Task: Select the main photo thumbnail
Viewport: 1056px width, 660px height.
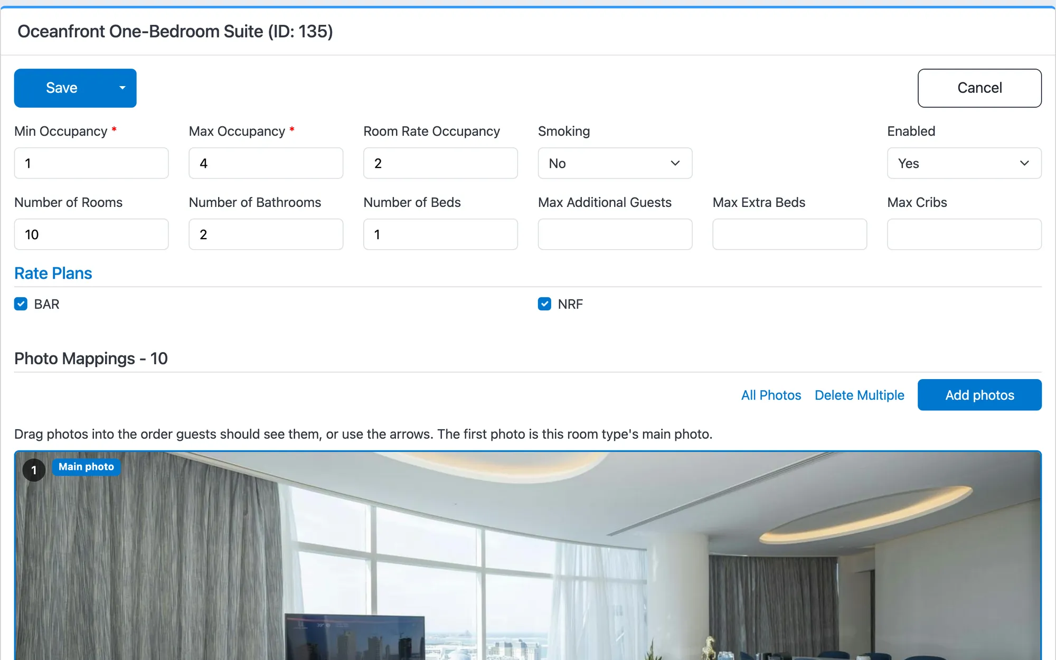Action: coord(528,555)
